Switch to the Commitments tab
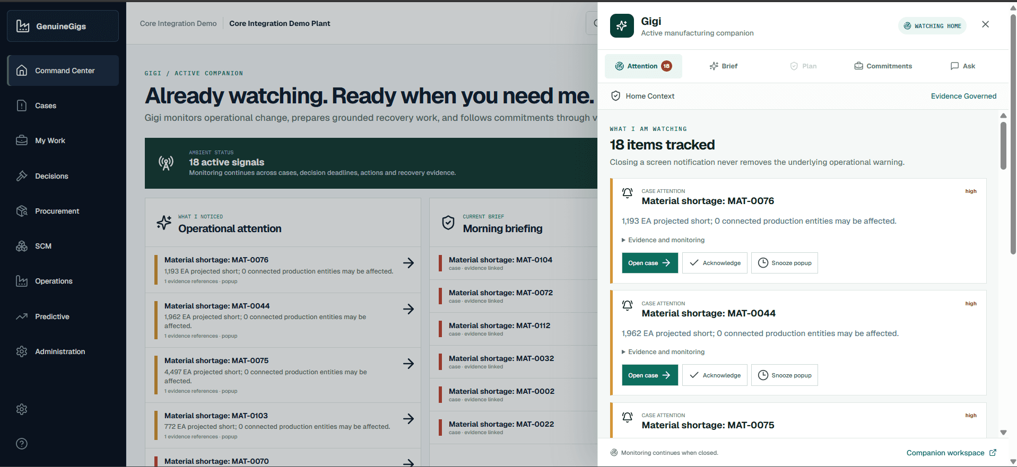Screen dimensions: 1017x467 [883, 66]
